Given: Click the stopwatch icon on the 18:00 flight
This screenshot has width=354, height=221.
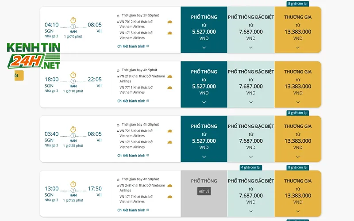Looking at the screenshot, I should click(x=73, y=75).
